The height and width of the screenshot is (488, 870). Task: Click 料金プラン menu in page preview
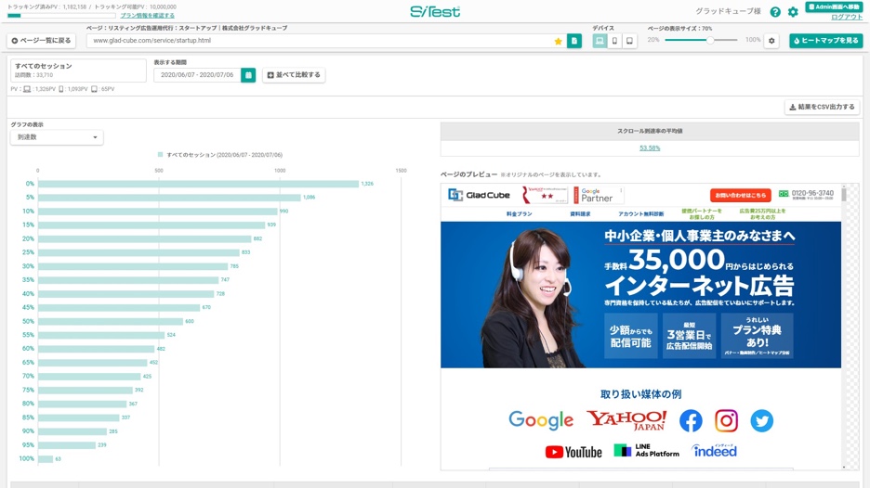(x=519, y=213)
